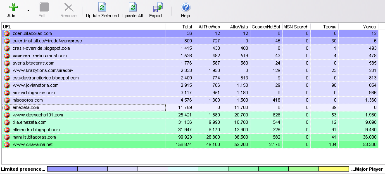This screenshot has width=385, height=174.
Task: Sort by the MSN Search column header
Action: [296, 27]
